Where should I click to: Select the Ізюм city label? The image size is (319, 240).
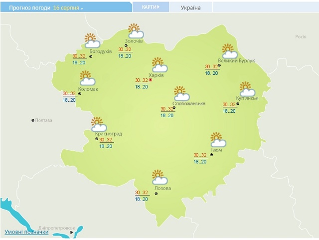click(216, 150)
